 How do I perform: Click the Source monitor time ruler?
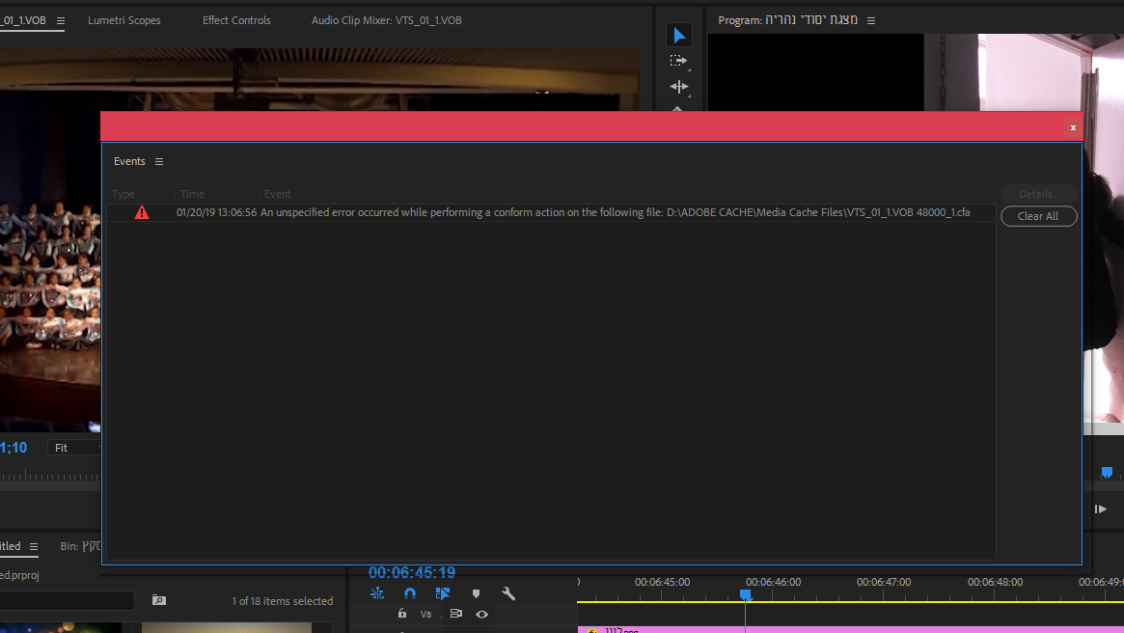point(50,475)
